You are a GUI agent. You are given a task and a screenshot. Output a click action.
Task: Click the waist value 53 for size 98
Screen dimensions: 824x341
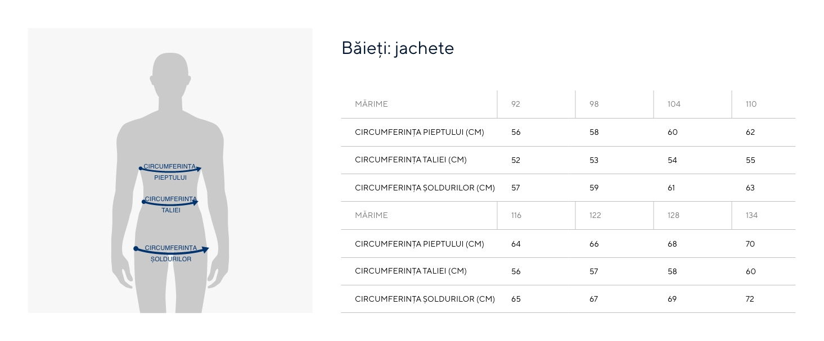coord(594,160)
